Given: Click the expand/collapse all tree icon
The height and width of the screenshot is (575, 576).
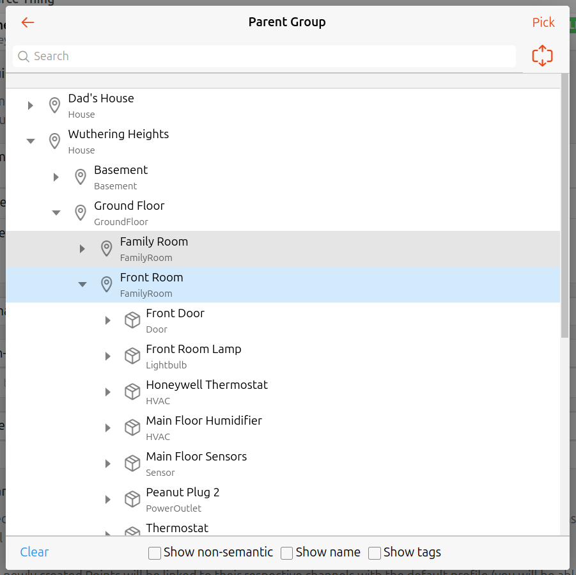Looking at the screenshot, I should [x=542, y=56].
